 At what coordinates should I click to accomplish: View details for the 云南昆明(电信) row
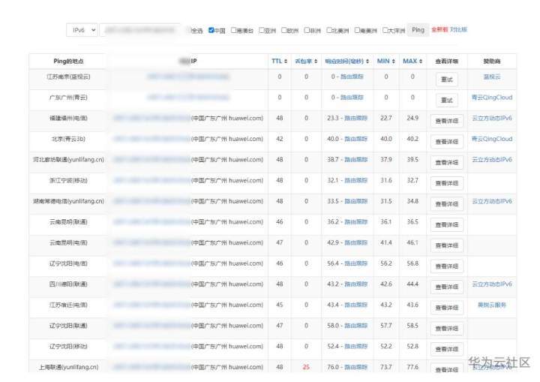click(447, 245)
